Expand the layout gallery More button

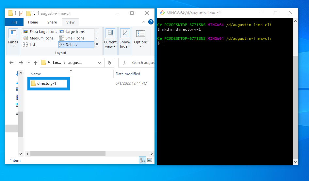(x=97, y=45)
